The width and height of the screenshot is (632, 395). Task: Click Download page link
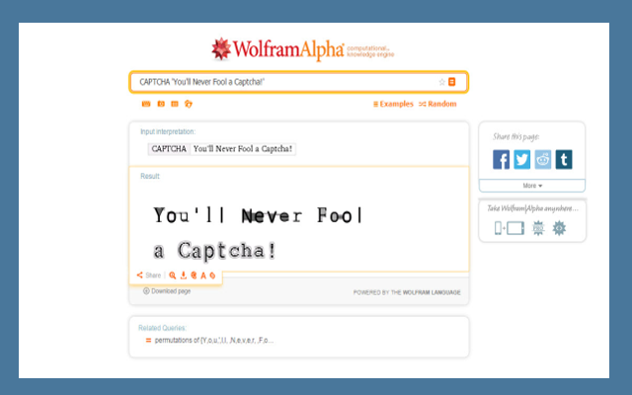click(167, 291)
